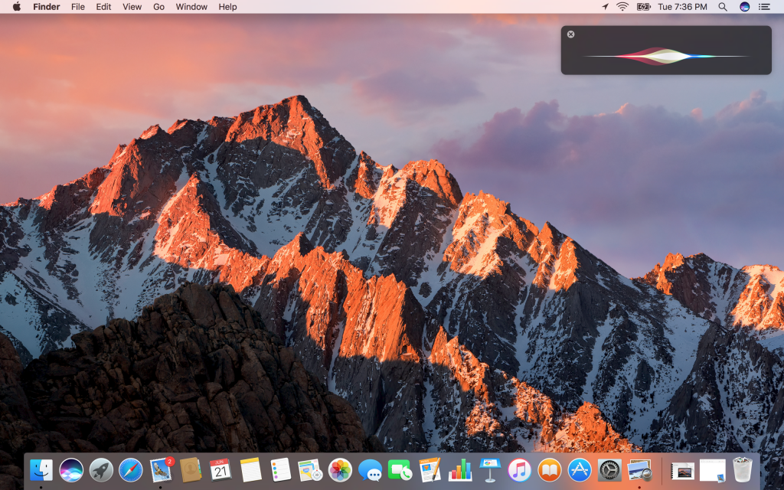Open Spotlight search magnifier icon
The image size is (784, 490).
coord(723,7)
